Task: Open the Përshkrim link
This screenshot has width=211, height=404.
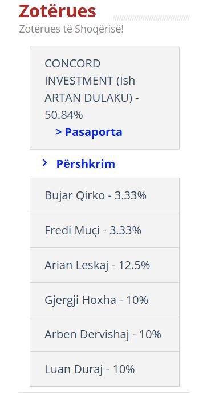Action: click(x=86, y=164)
